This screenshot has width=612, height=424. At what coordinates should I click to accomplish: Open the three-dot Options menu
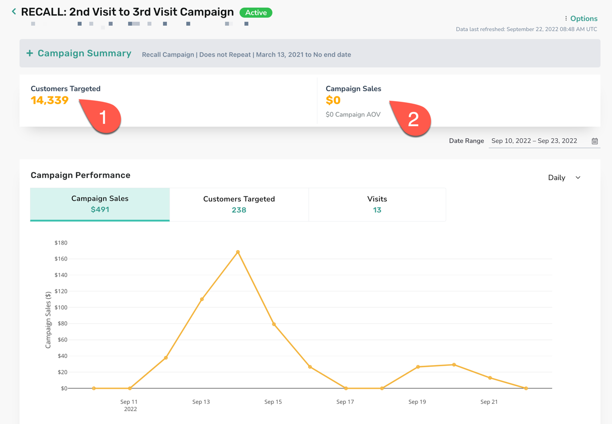(x=566, y=18)
